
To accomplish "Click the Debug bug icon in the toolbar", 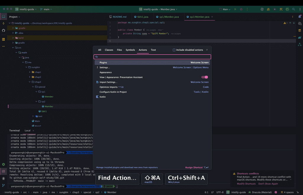I will tap(241, 9).
